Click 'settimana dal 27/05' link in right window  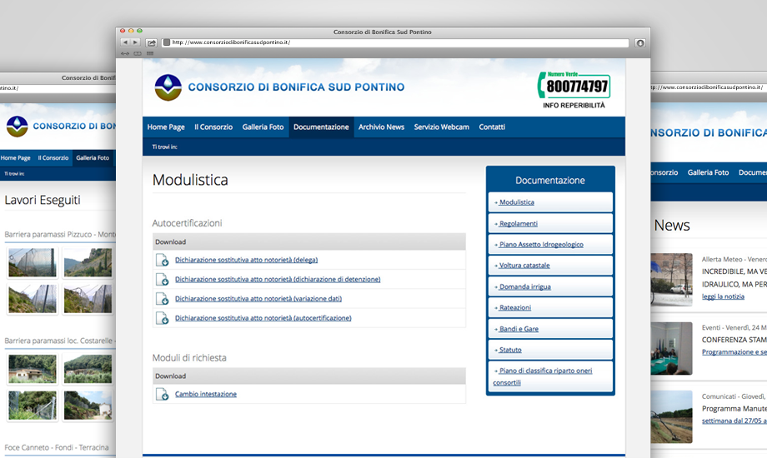coord(734,421)
